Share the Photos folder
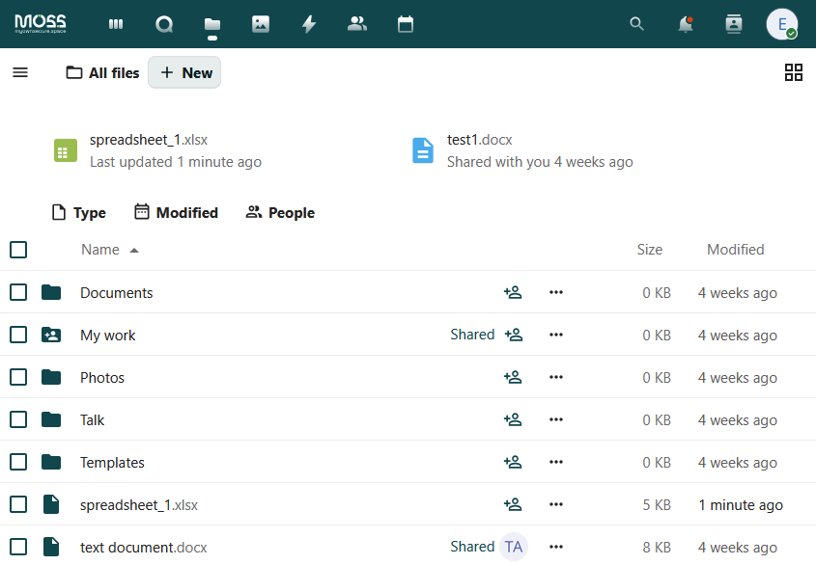The height and width of the screenshot is (565, 816). click(x=513, y=377)
